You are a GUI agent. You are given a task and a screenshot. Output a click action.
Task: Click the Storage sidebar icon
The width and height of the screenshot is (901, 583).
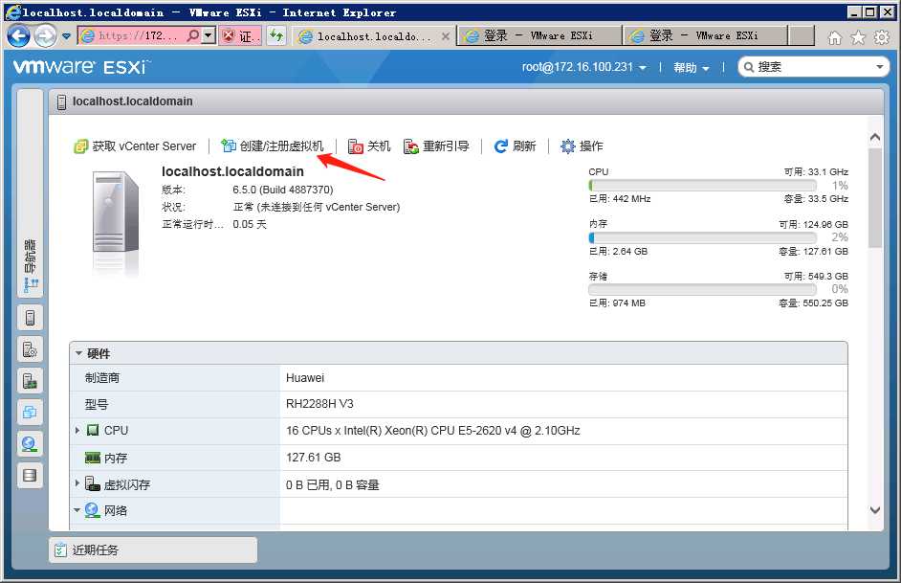pyautogui.click(x=30, y=476)
